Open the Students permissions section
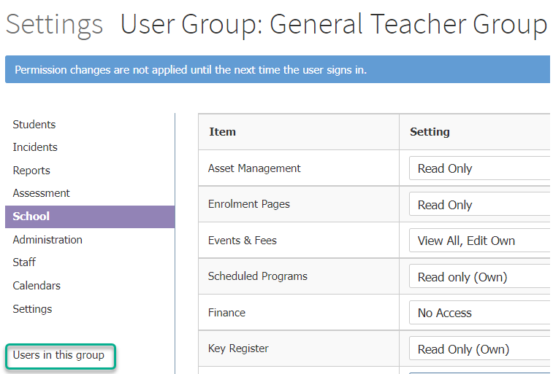The width and height of the screenshot is (553, 374). pos(34,125)
